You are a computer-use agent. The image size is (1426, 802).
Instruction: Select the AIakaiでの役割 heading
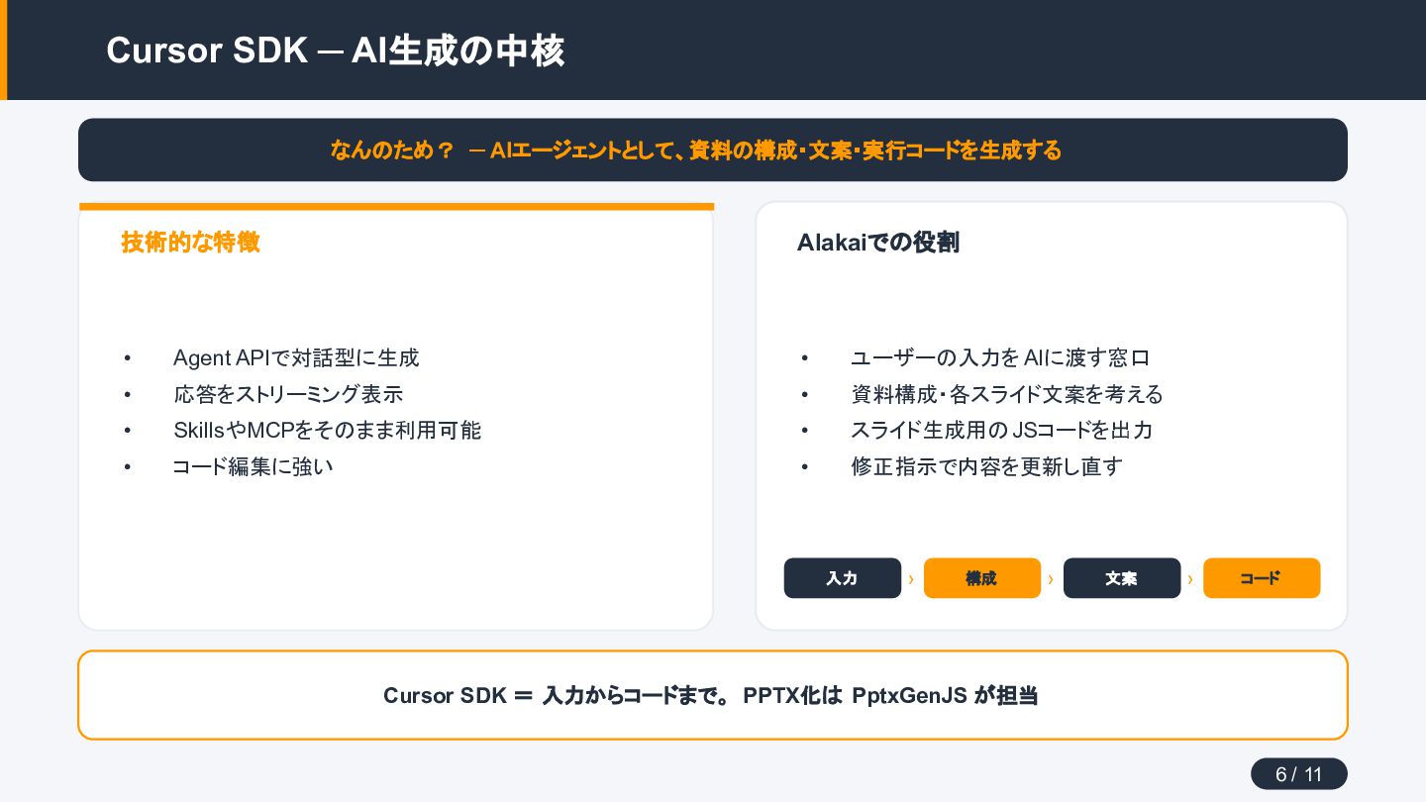(x=878, y=243)
